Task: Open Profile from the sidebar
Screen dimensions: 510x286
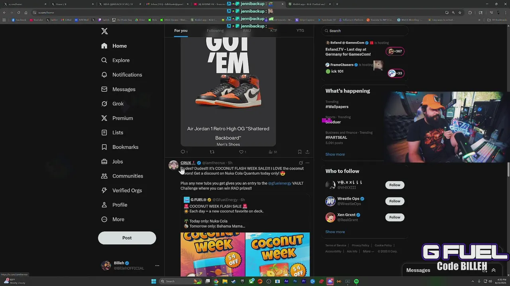Action: [114, 205]
